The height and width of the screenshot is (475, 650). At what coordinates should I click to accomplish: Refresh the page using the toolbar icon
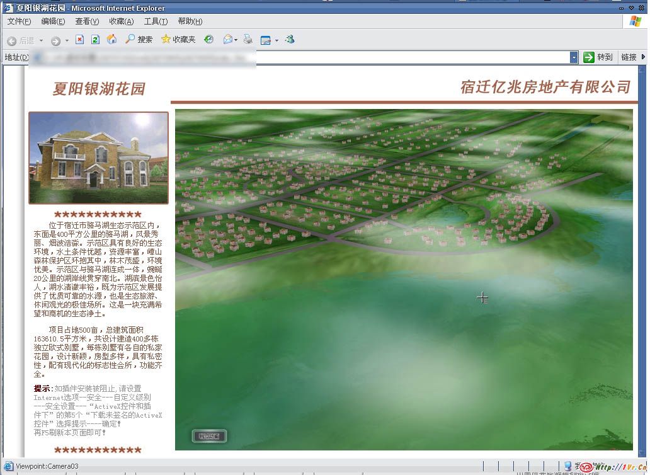click(95, 40)
